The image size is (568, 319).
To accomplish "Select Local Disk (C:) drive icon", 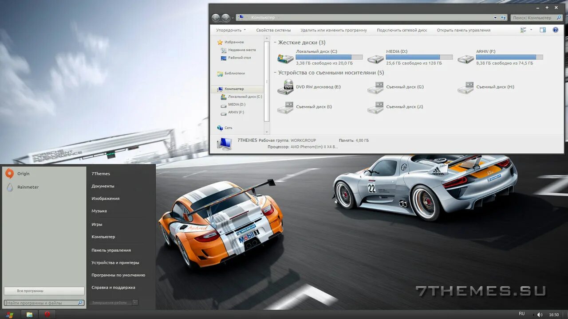I will (285, 58).
